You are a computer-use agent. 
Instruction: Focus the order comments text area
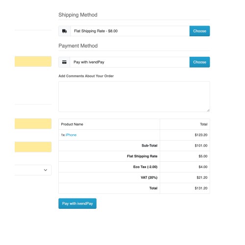click(134, 97)
